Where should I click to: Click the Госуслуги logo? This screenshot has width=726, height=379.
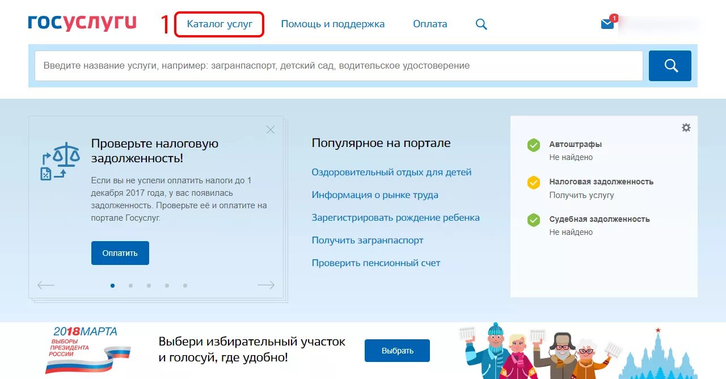click(x=82, y=23)
